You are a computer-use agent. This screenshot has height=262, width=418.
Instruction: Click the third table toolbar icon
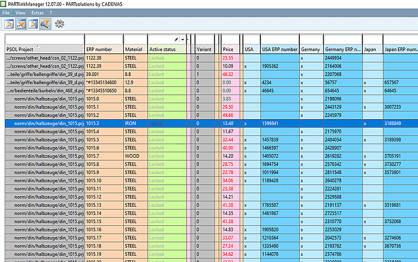point(33,23)
